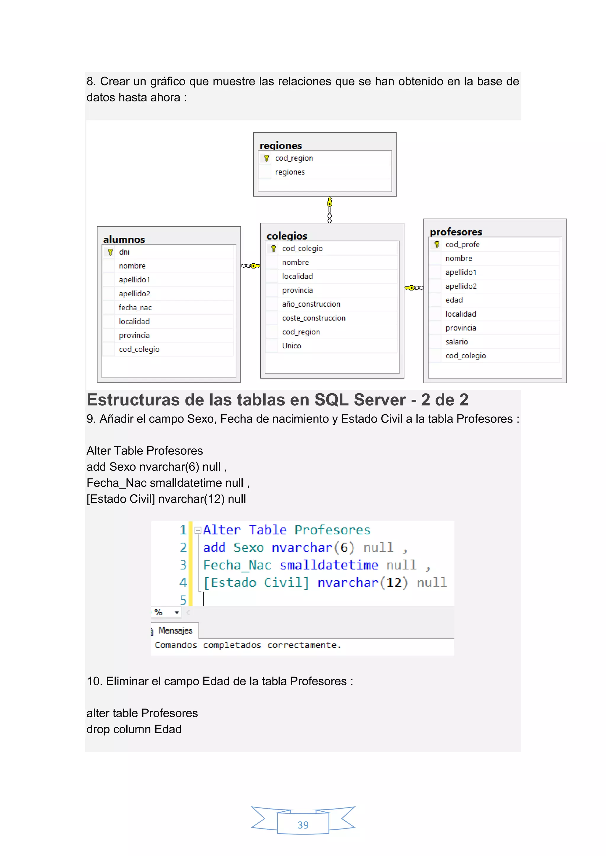
Task: Switch to the Mensajes results tab
Action: tap(175, 630)
